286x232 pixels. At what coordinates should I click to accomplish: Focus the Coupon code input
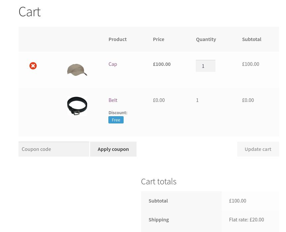point(54,149)
